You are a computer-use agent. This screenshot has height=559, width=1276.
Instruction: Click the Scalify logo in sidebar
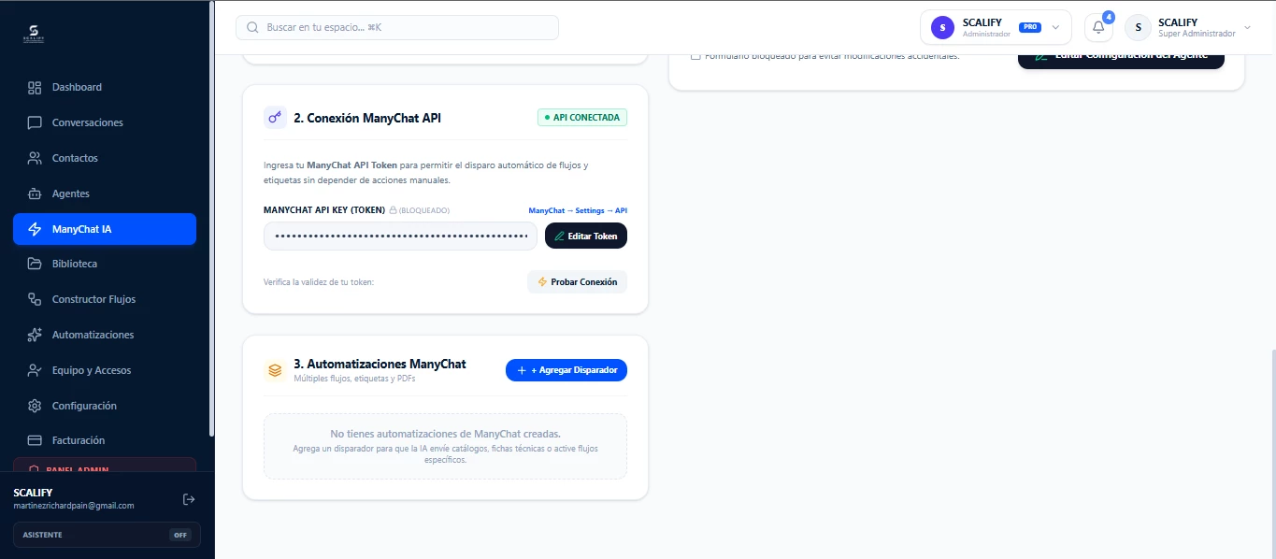(35, 35)
